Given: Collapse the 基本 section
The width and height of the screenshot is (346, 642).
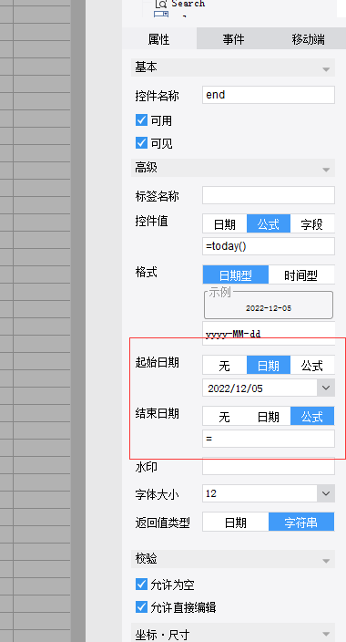Looking at the screenshot, I should [326, 68].
